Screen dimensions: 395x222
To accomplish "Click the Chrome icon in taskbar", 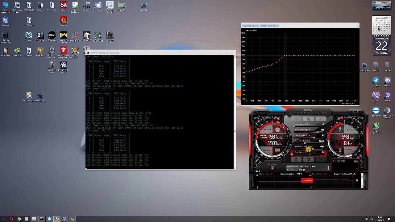I will [19, 219].
